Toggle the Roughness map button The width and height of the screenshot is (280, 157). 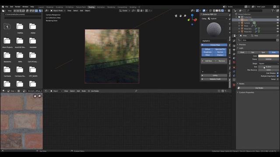[x=207, y=52]
